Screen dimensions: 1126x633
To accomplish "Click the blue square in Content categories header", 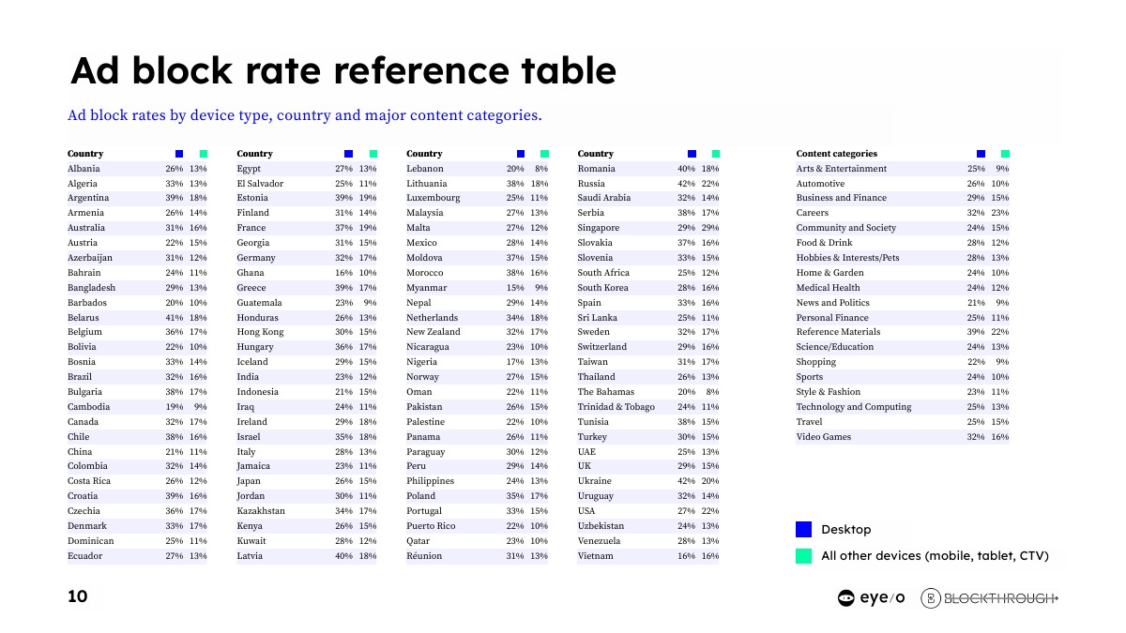I will pyautogui.click(x=981, y=154).
